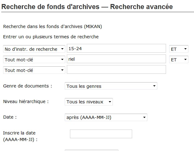Click the "Niveau hiérarchique :" label
This screenshot has height=151, width=194.
(26, 101)
